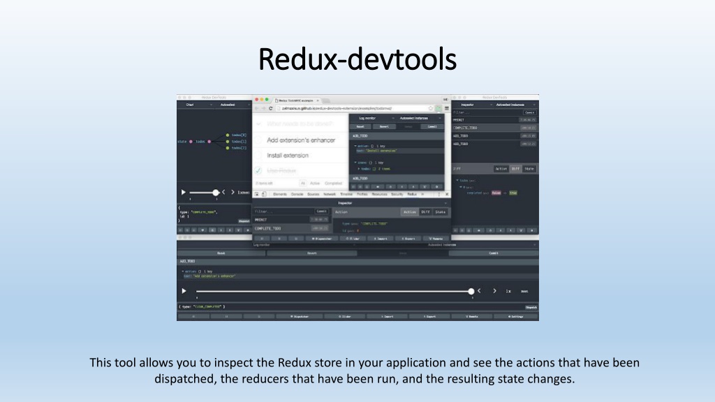Step to next action in Chart monitor
The width and height of the screenshot is (715, 402).
click(x=233, y=193)
